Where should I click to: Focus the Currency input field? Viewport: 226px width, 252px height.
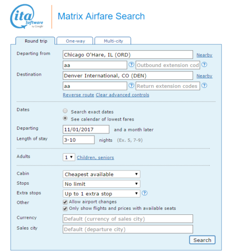tap(128, 219)
